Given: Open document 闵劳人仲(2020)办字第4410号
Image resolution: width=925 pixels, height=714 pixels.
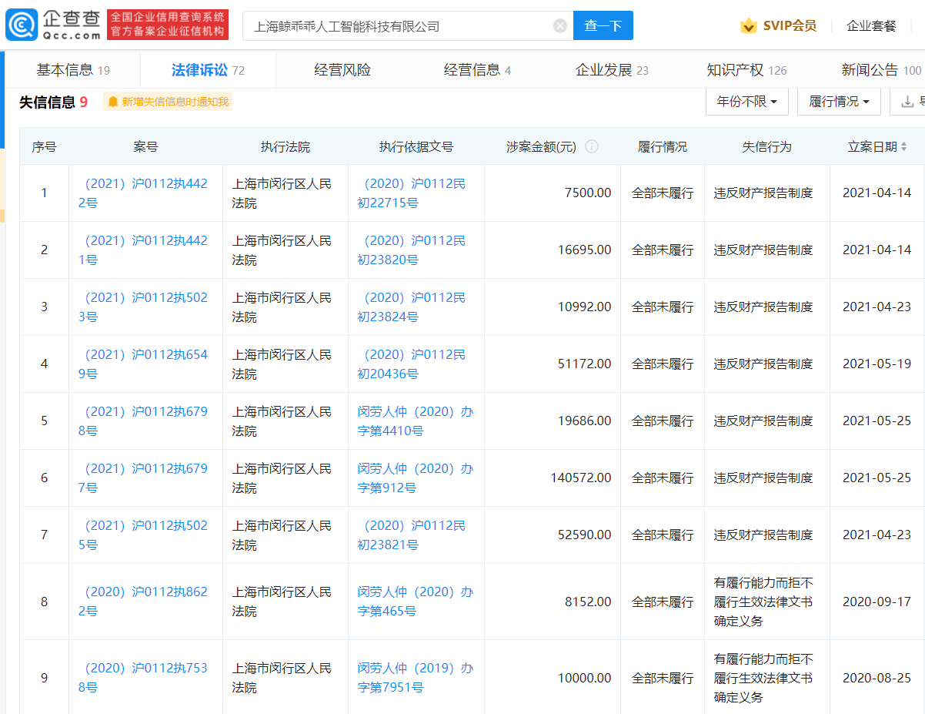Looking at the screenshot, I should [x=416, y=421].
